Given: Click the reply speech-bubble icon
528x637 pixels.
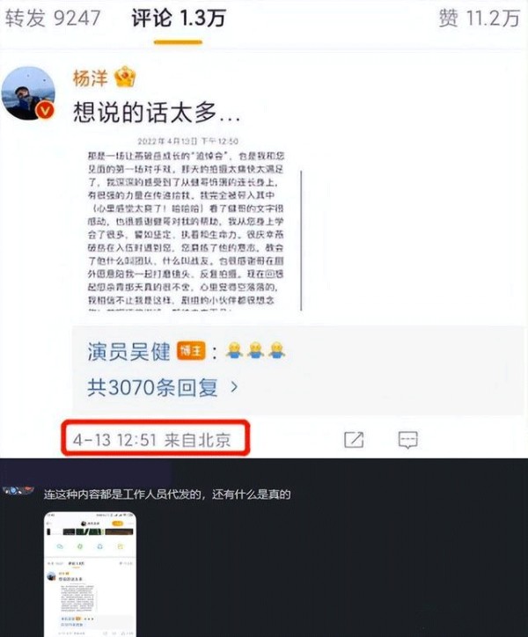Looking at the screenshot, I should pyautogui.click(x=407, y=440).
